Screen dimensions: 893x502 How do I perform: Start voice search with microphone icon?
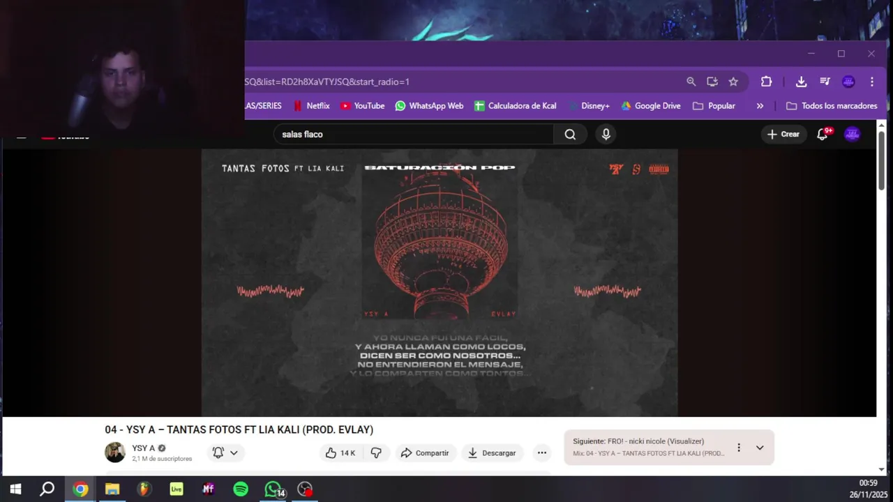point(606,135)
